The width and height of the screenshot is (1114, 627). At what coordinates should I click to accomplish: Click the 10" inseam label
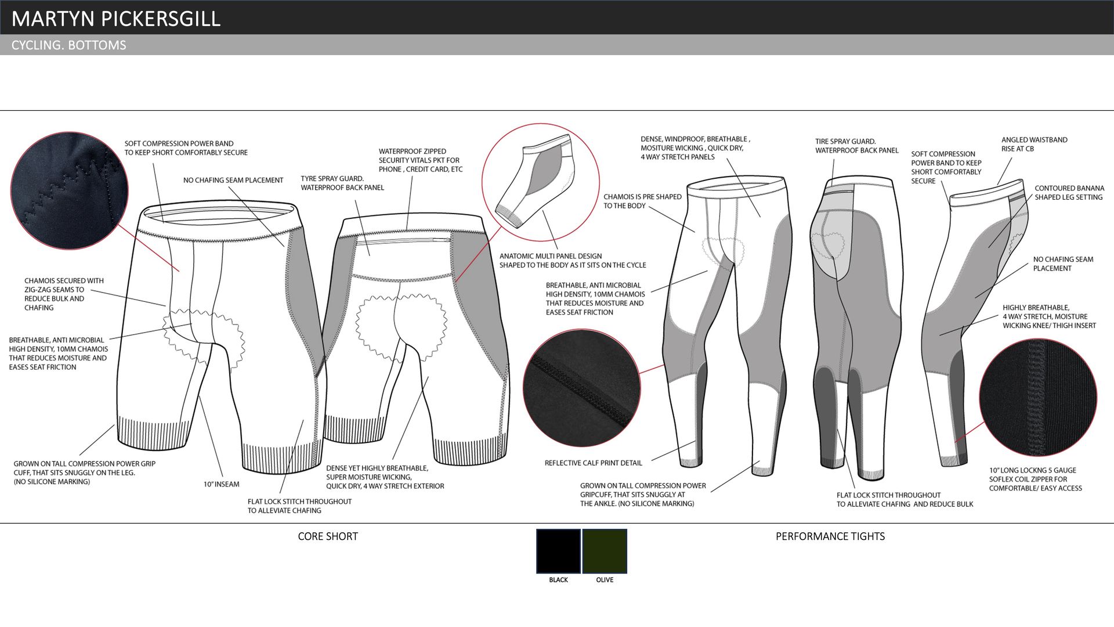tap(221, 484)
